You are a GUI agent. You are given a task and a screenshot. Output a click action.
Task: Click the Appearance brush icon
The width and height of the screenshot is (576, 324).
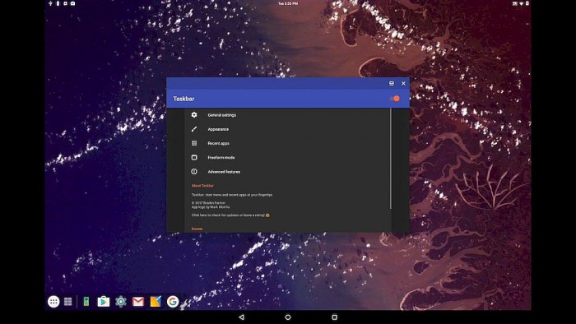pyautogui.click(x=194, y=129)
